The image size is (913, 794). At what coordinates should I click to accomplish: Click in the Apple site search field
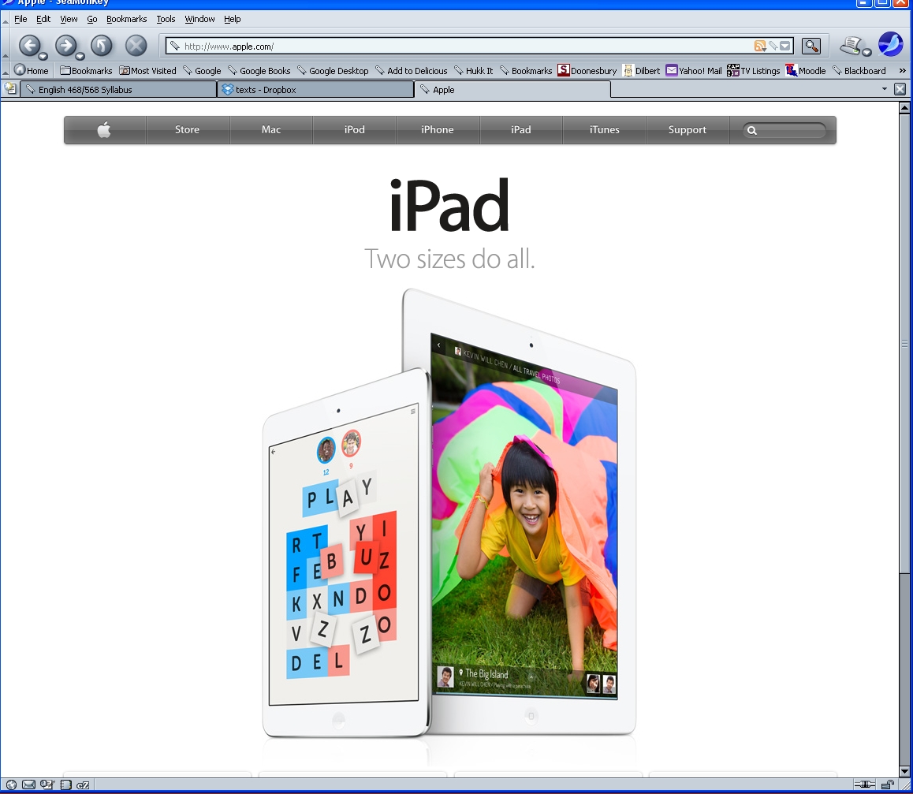(x=788, y=131)
